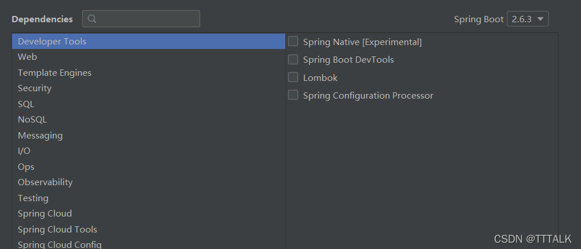Select the Spring Cloud Config category

pos(149,244)
